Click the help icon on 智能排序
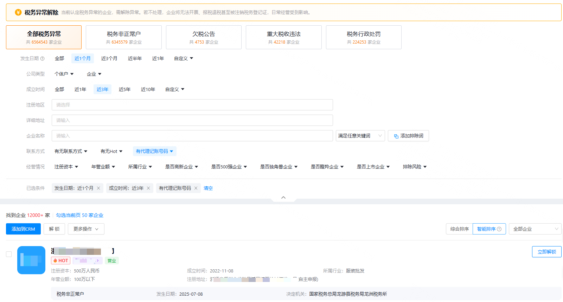This screenshot has height=302, width=563. pyautogui.click(x=499, y=229)
